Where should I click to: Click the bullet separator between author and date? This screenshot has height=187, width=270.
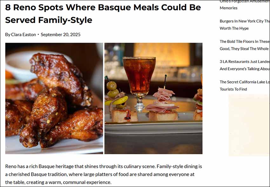(38, 34)
